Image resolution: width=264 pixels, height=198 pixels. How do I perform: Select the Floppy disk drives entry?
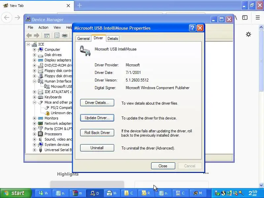pos(58,76)
